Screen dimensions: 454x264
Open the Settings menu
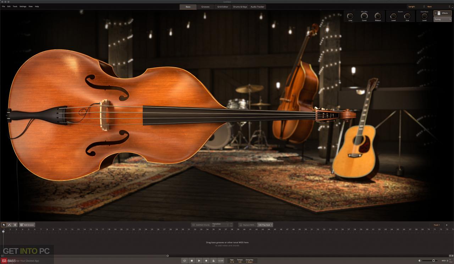pos(23,6)
